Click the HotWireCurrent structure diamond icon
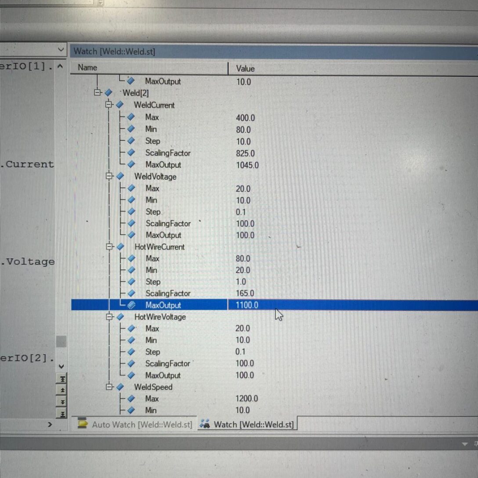Viewport: 478px width, 478px height. tap(120, 246)
